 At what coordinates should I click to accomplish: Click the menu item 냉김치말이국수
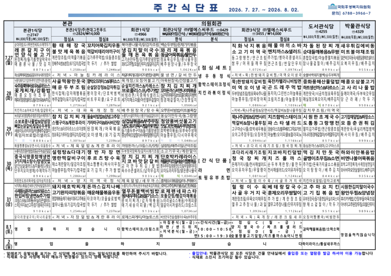pyautogui.click(x=140, y=50)
